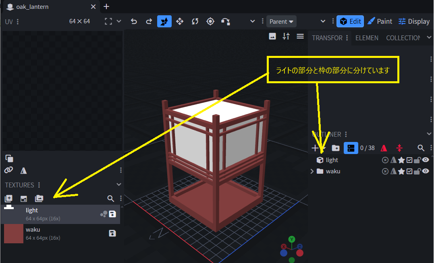This screenshot has width=434, height=263.
Task: Open a new tab with plus
Action: pos(106,6)
